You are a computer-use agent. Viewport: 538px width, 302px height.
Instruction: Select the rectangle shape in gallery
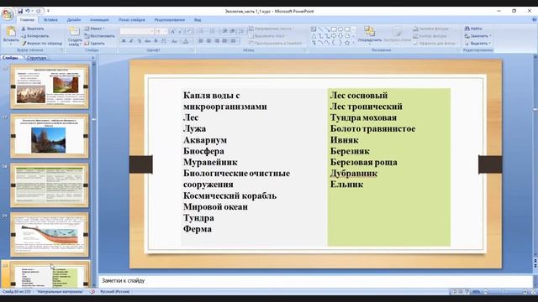(334, 29)
